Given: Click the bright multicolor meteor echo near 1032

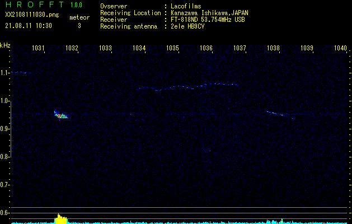Looking at the screenshot, I should 60,115.
